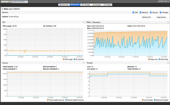Viewport: 170px width, 105px height.
Task: Toggle the Classes checkbox
Action: 151,12
